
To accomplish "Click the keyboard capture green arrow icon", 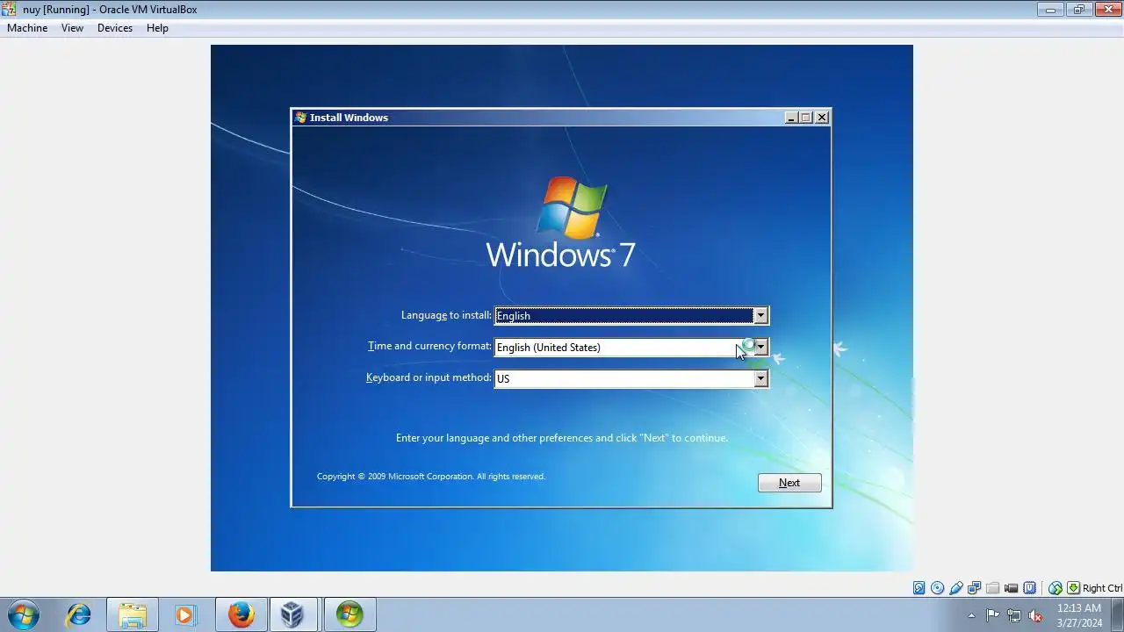I will tap(1073, 587).
